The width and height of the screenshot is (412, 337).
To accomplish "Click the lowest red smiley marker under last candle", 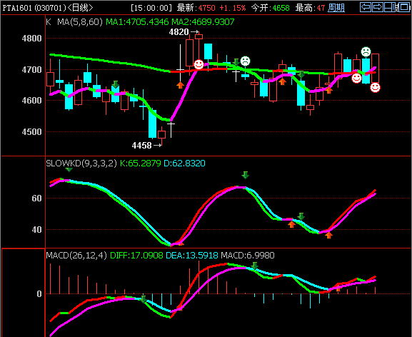I will [x=375, y=88].
